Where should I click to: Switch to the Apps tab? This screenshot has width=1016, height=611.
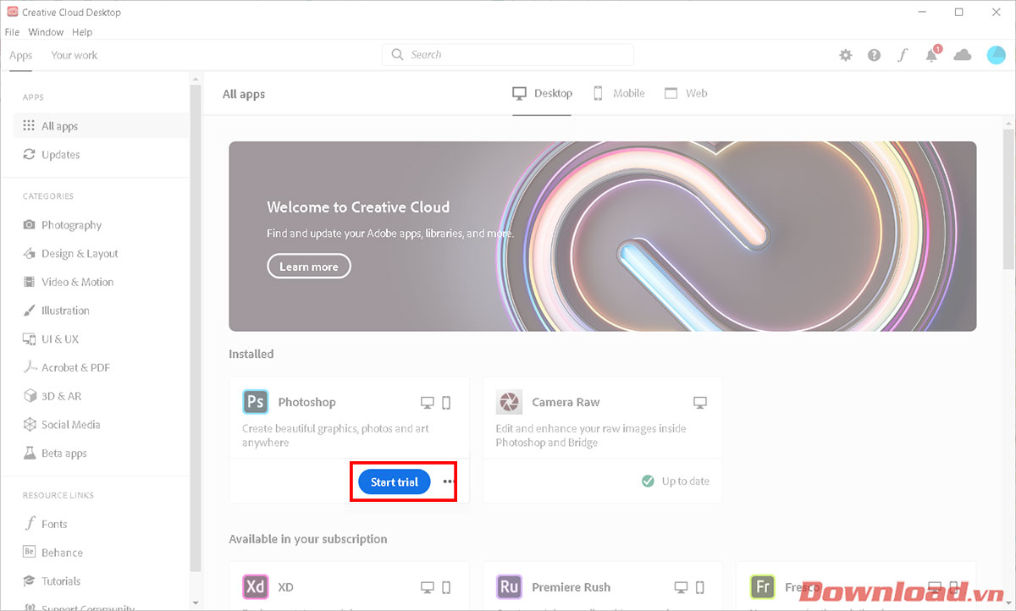tap(20, 56)
